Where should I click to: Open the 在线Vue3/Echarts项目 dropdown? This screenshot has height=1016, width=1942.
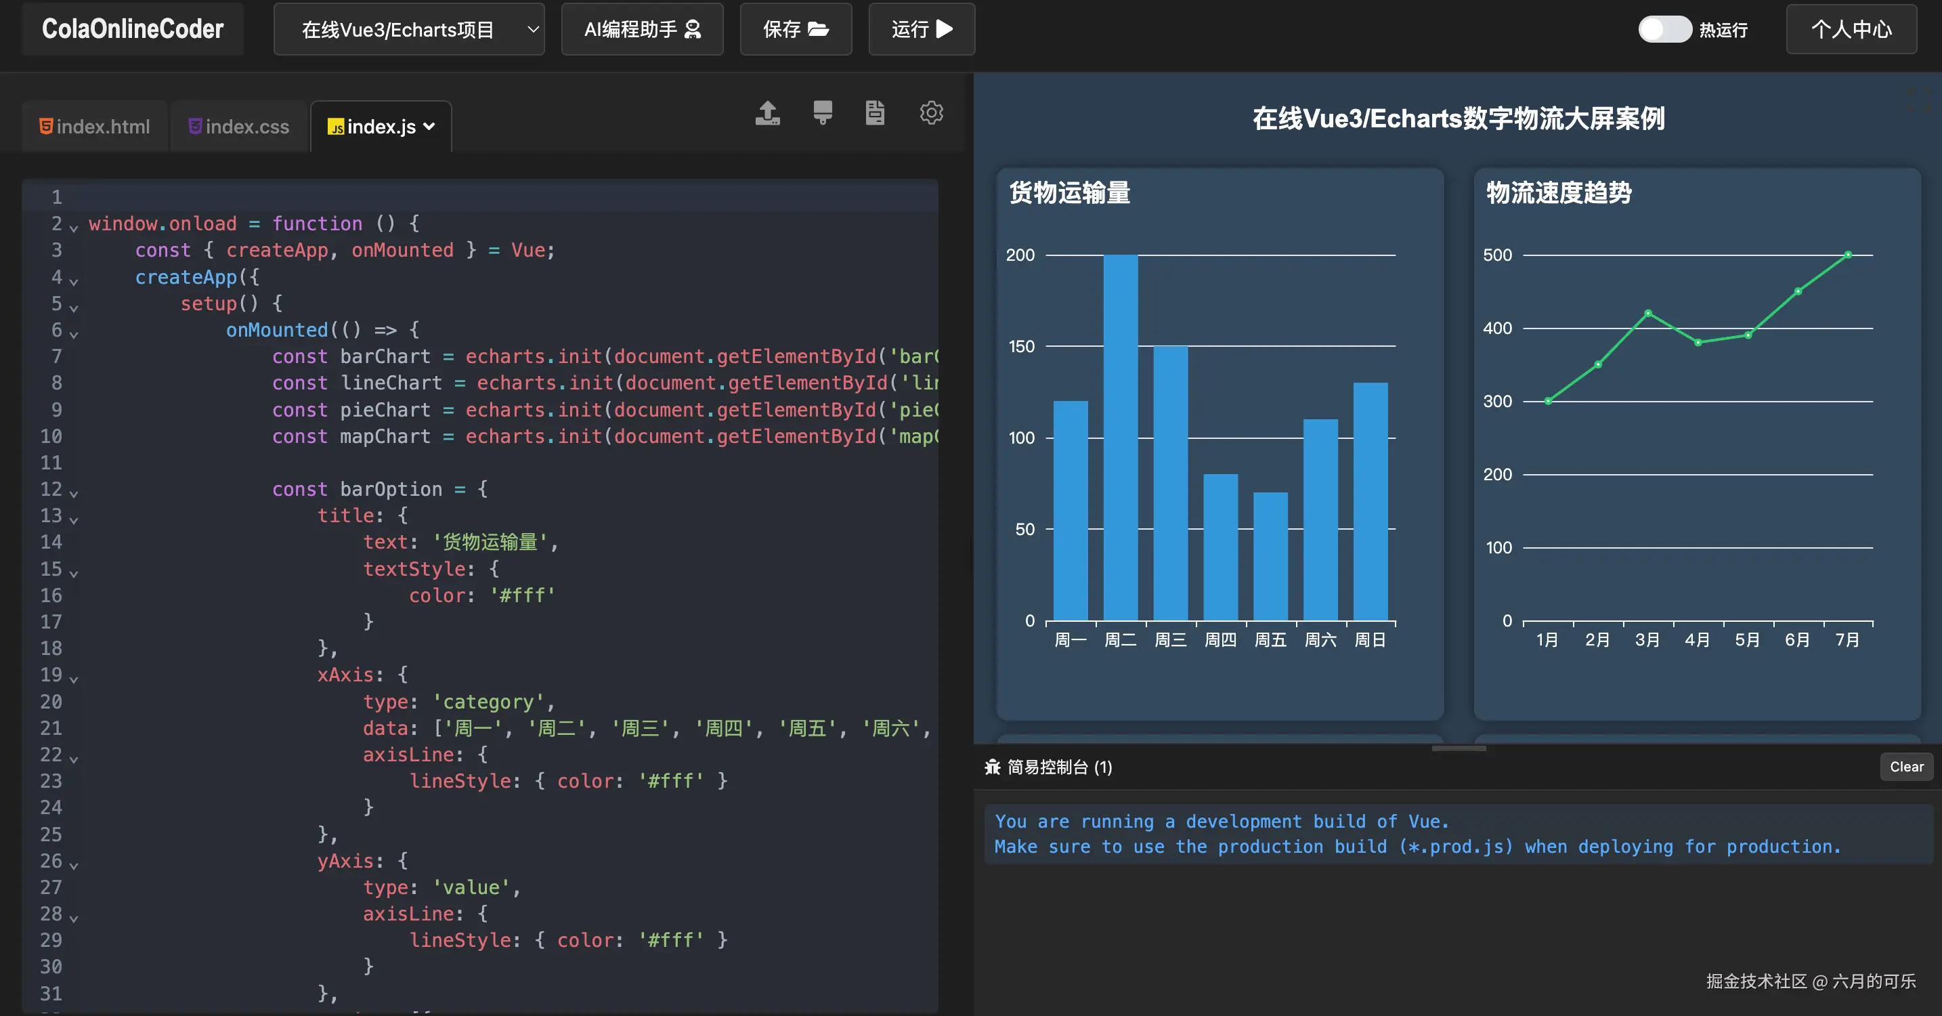[408, 29]
